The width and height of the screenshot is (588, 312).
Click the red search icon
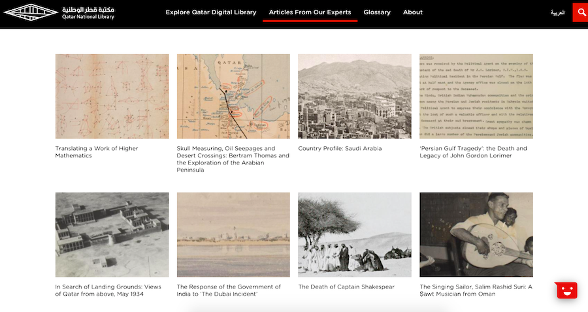coord(581,12)
